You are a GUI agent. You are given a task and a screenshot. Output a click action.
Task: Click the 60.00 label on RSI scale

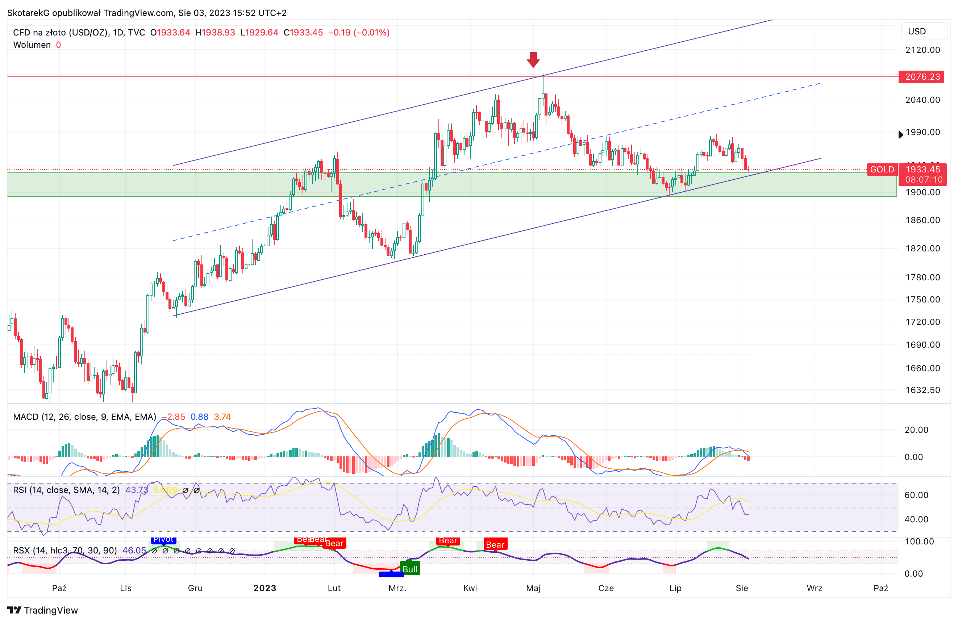click(x=916, y=495)
